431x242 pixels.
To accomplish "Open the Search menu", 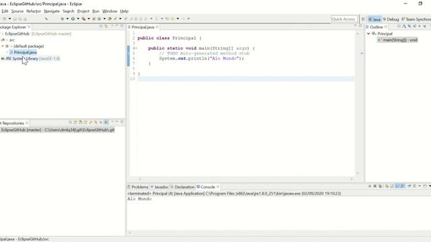I will tap(69, 11).
